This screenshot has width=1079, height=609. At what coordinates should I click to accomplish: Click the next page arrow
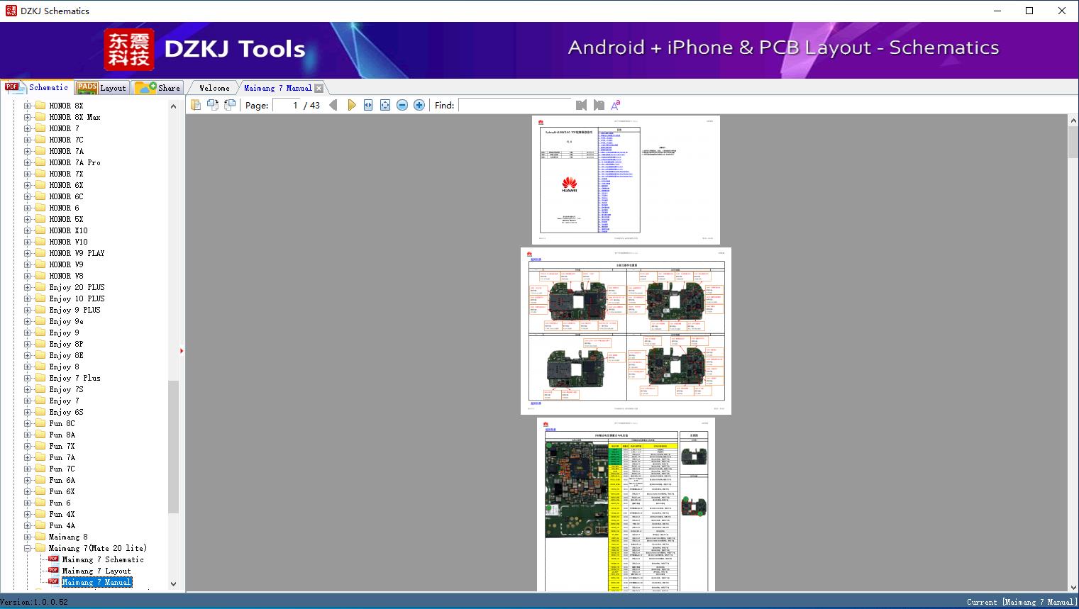(x=352, y=105)
